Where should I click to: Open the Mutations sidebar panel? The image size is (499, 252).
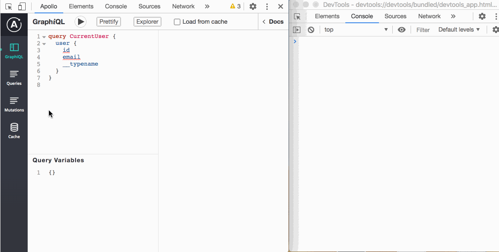(14, 105)
